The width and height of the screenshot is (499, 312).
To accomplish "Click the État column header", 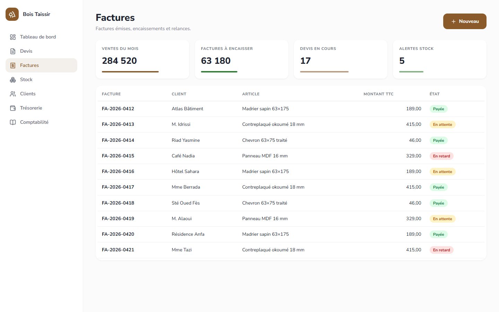I will pos(435,94).
